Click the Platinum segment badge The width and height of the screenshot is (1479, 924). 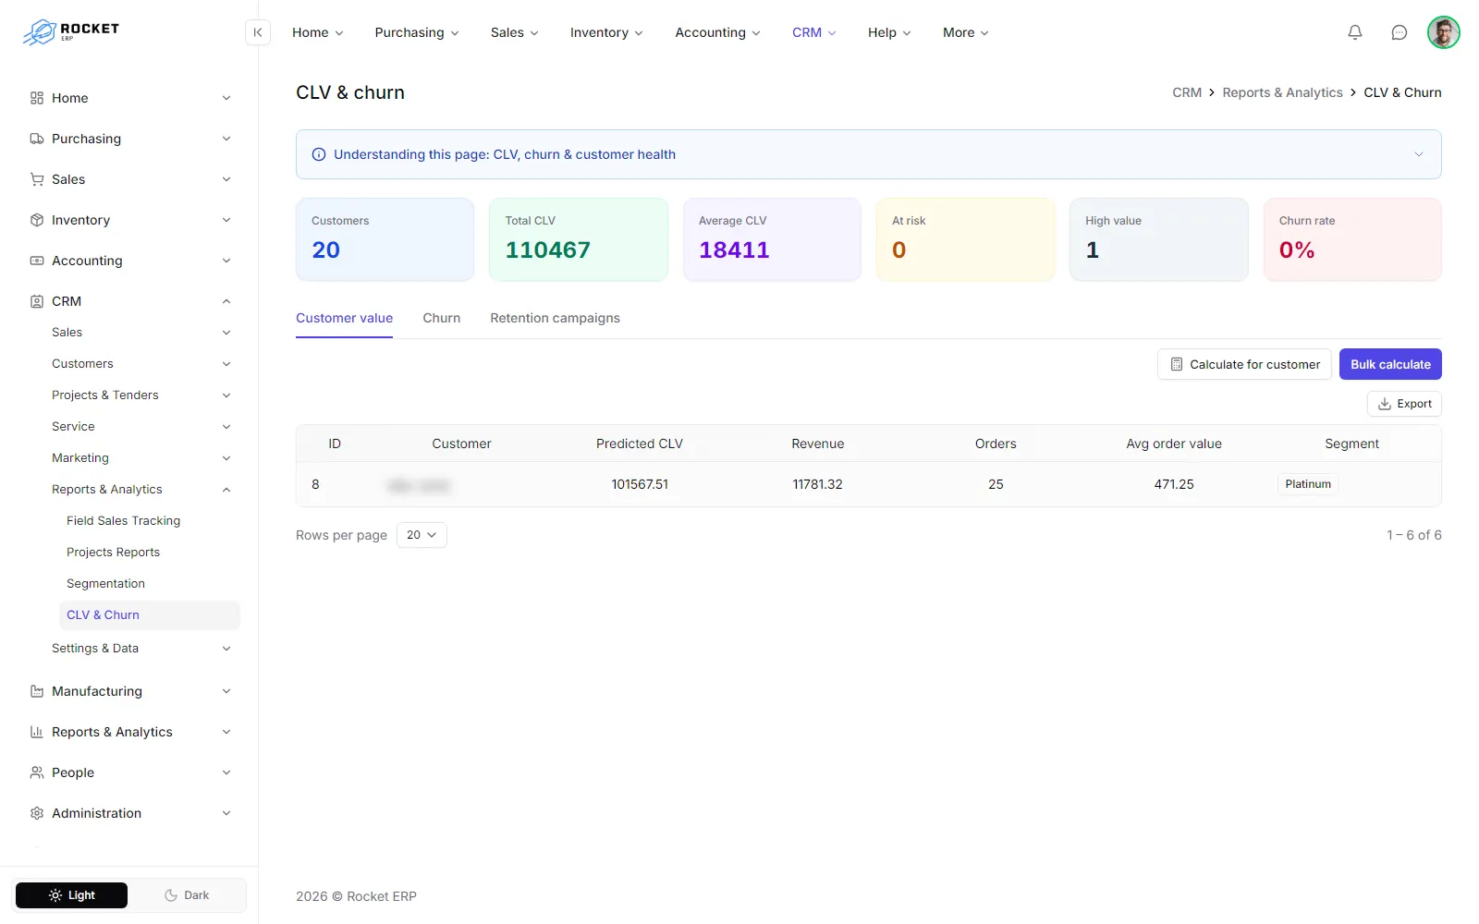pos(1308,484)
